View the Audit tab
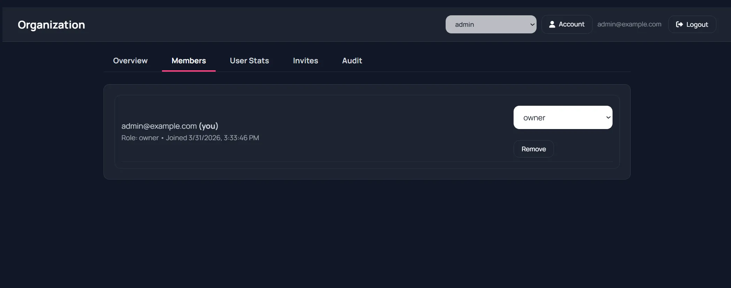The height and width of the screenshot is (288, 731). pyautogui.click(x=352, y=61)
